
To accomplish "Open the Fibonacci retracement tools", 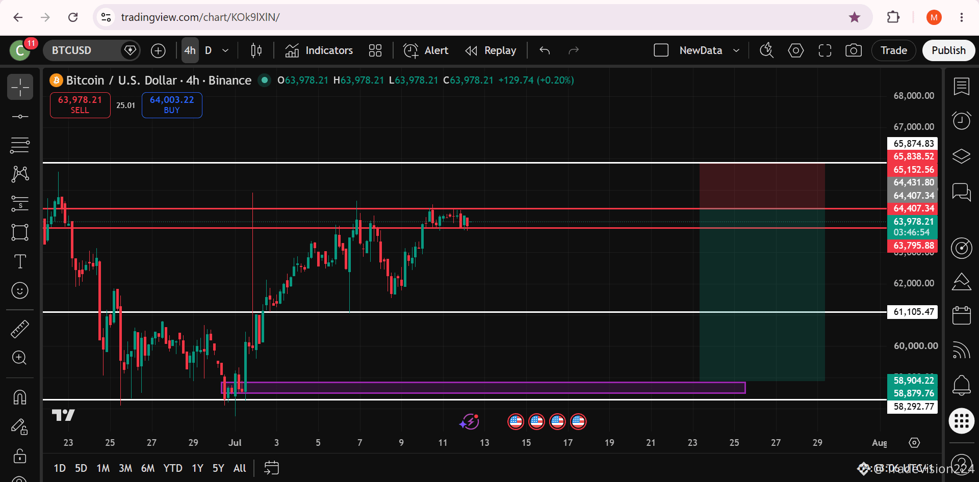I will point(20,146).
